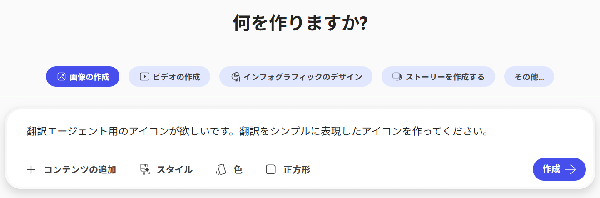Click the コンテンツの追加 text button
600x198 pixels.
pyautogui.click(x=80, y=170)
